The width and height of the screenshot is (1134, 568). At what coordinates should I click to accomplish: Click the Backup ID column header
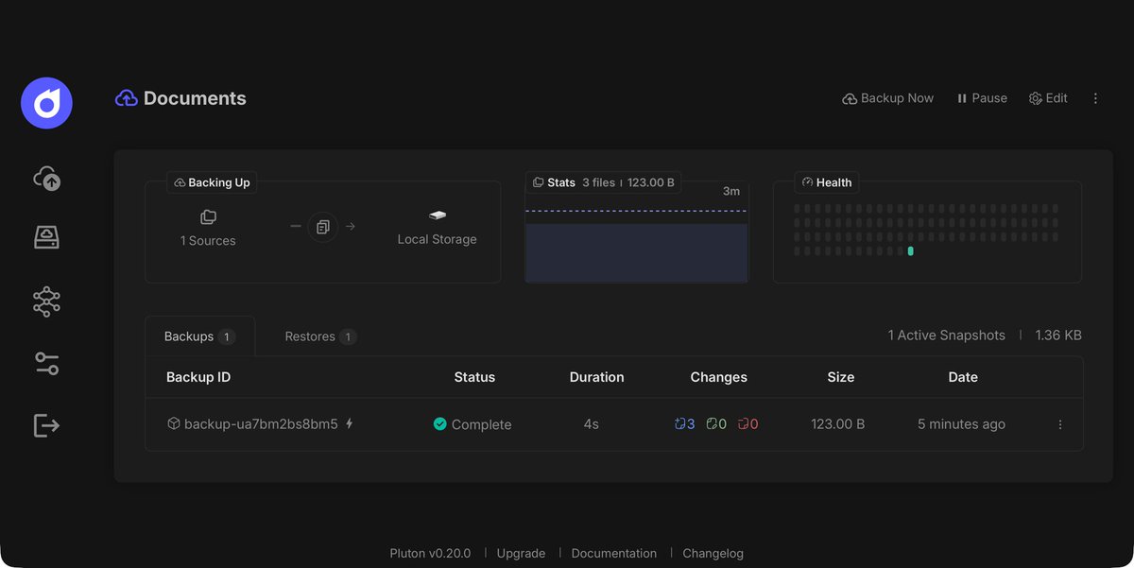[198, 377]
